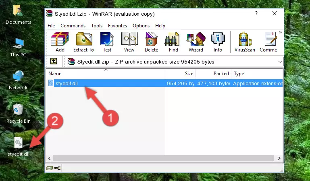Select the This PC desktop icon

[18, 47]
